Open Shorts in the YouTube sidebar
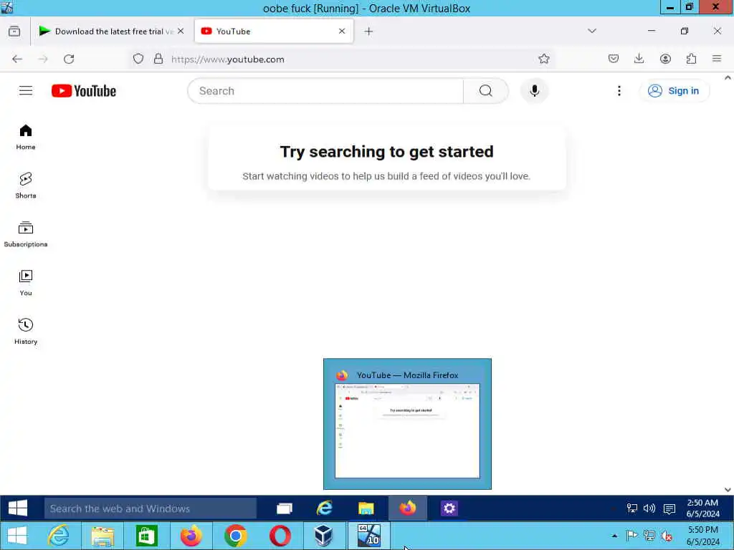The height and width of the screenshot is (550, 734). point(26,185)
